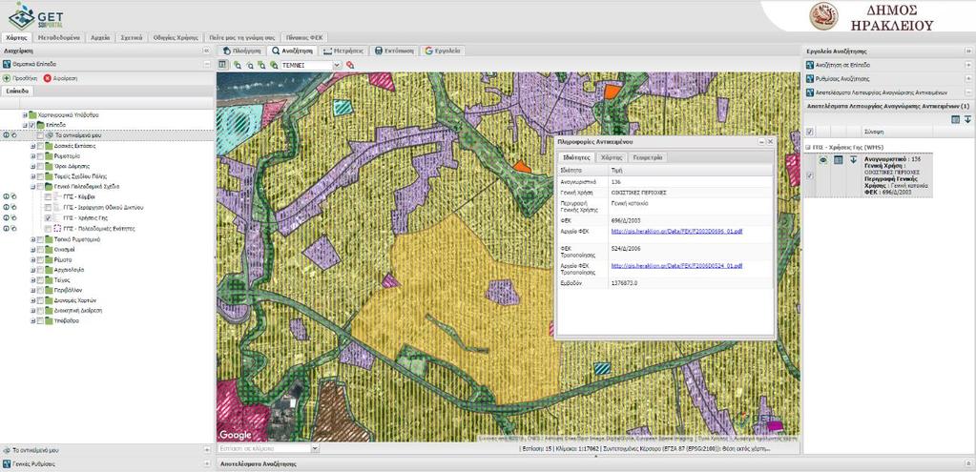Uncheck the ΓΠΣ - Χρήσεις Γης layer
The width and height of the screenshot is (976, 472).
coord(48,218)
